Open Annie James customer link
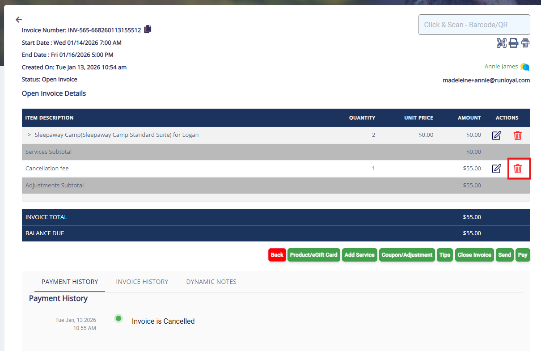The width and height of the screenshot is (541, 351). 501,66
